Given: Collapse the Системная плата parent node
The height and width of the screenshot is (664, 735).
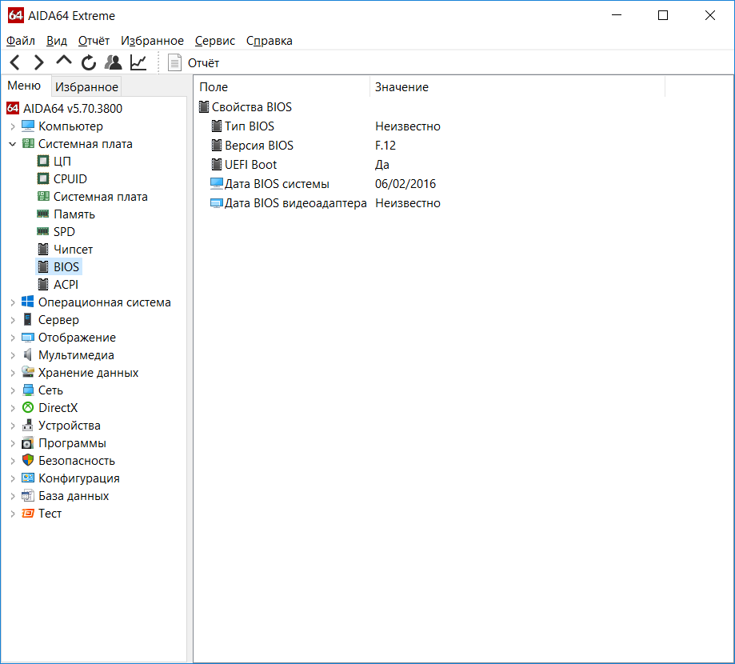Looking at the screenshot, I should (x=13, y=144).
